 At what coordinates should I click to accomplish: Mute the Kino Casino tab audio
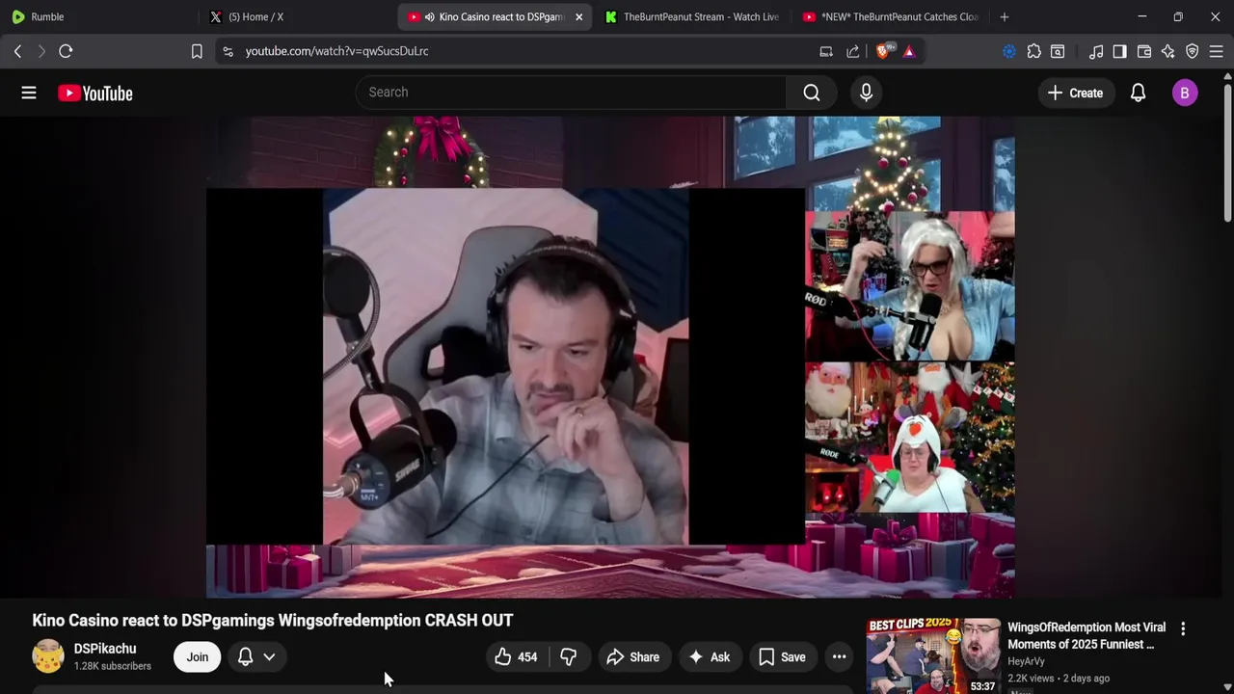pos(429,16)
